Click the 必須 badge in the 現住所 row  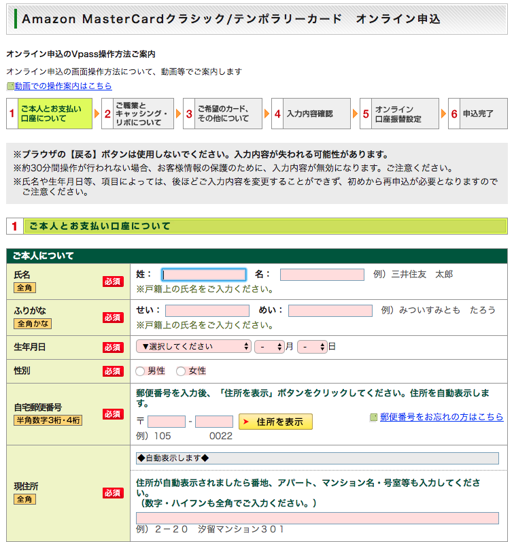click(x=113, y=493)
